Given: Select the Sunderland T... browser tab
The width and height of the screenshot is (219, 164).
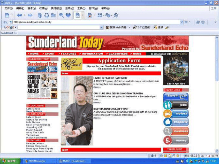Looking at the screenshot, I should coord(9,33).
